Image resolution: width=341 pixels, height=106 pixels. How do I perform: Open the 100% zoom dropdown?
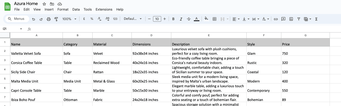69,19
